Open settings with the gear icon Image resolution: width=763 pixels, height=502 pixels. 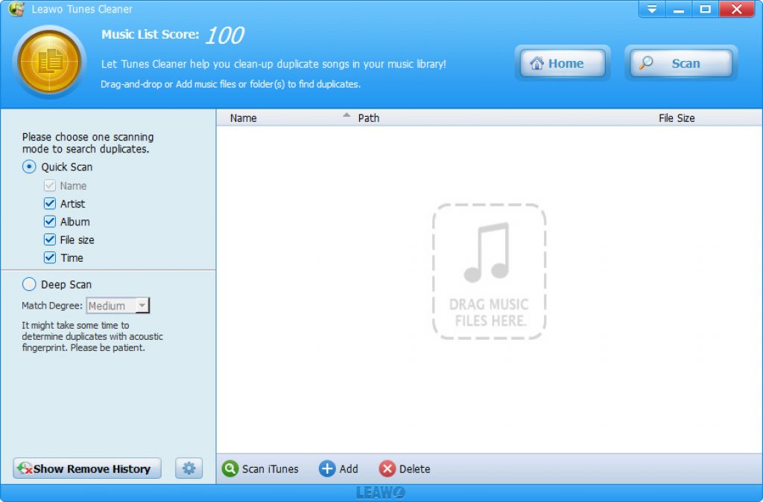[189, 469]
